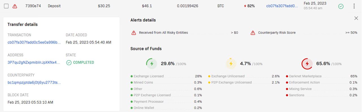This screenshot has height=112, width=362.
Task: Click the green low-risk 29.6% gauge icon
Action: [x=152, y=64]
